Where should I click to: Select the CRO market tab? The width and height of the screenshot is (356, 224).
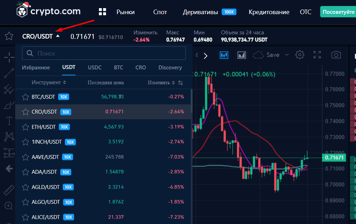141,68
